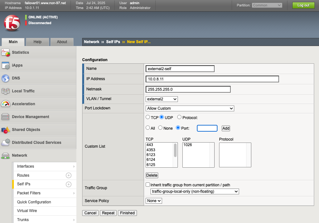Open the Traffic Group dropdown
Viewport: 319px width, 223px height.
(195, 191)
